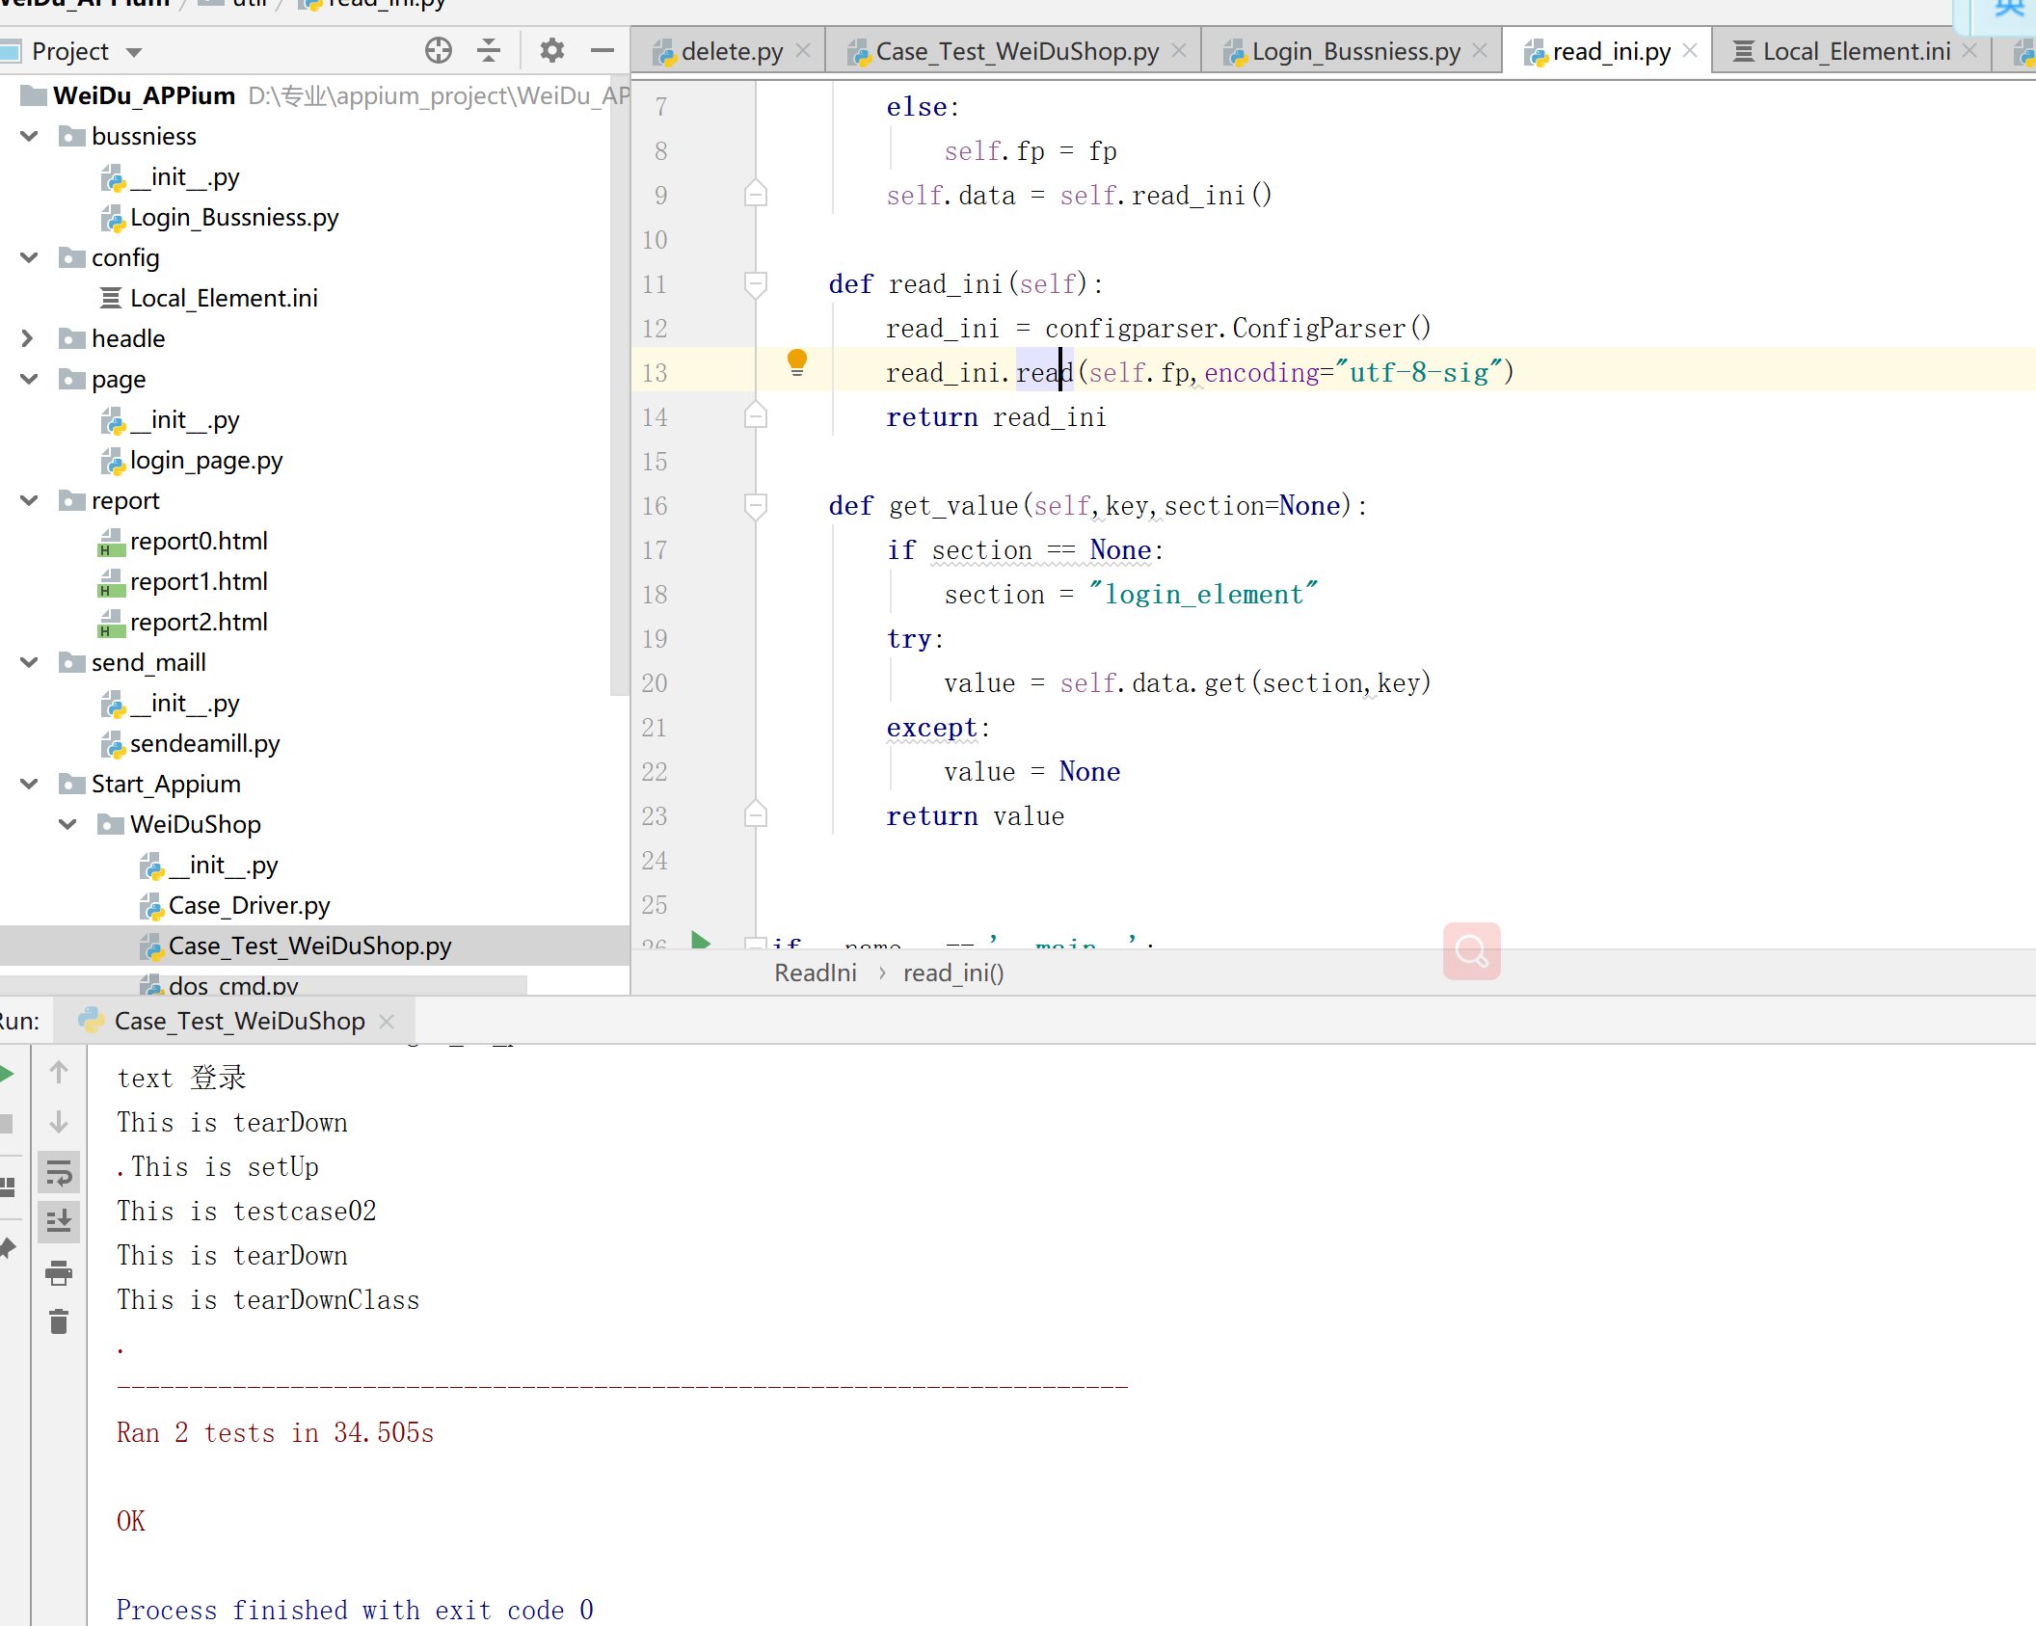Click the yellow lightbulb intention icon
This screenshot has height=1626, width=2036.
pyautogui.click(x=797, y=361)
